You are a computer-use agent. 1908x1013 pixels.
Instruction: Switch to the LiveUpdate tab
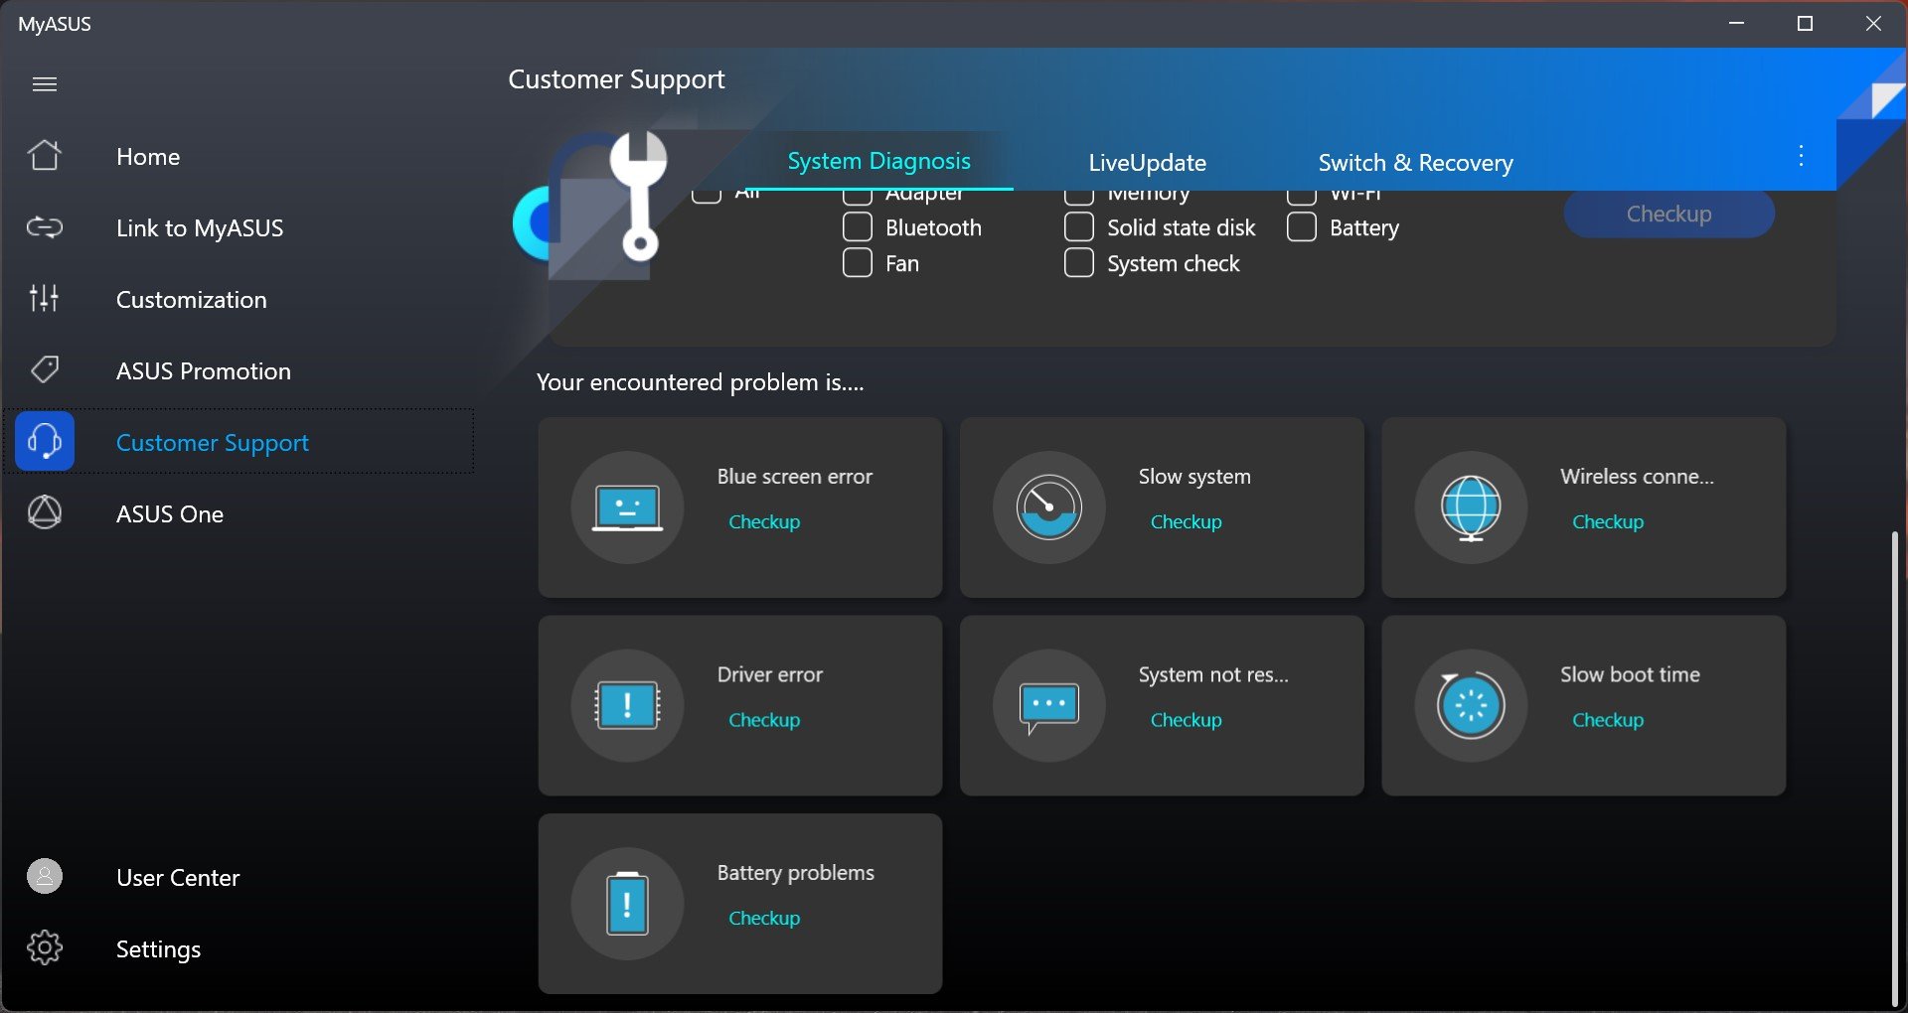pyautogui.click(x=1147, y=162)
